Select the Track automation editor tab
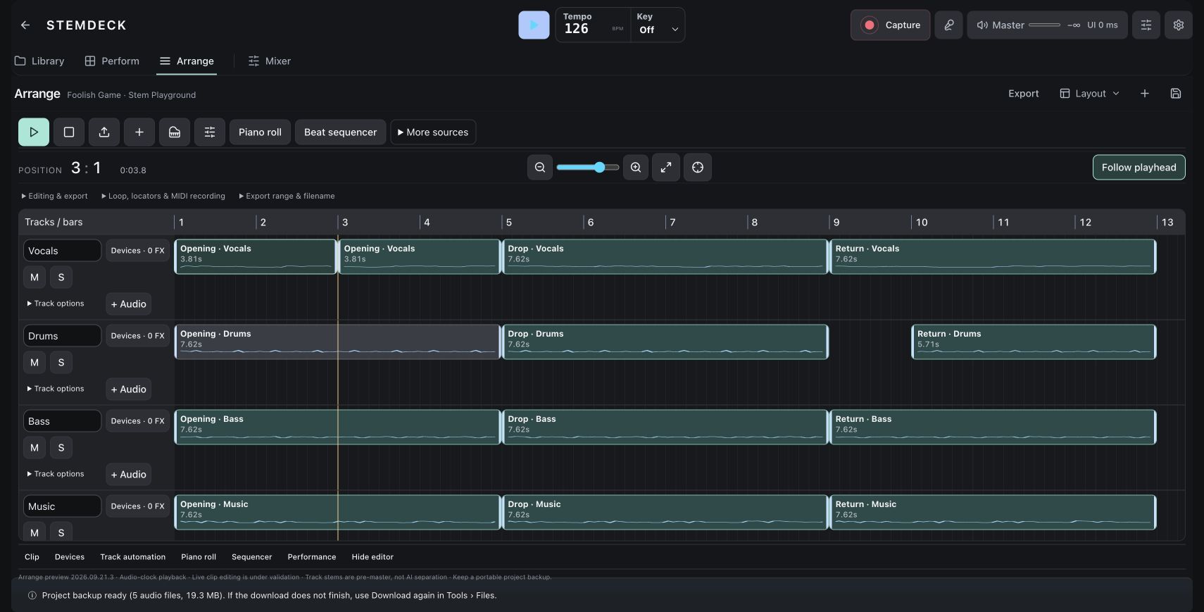This screenshot has width=1204, height=612. (x=133, y=557)
